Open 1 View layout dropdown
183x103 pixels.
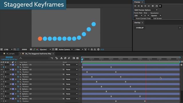coord(79,49)
